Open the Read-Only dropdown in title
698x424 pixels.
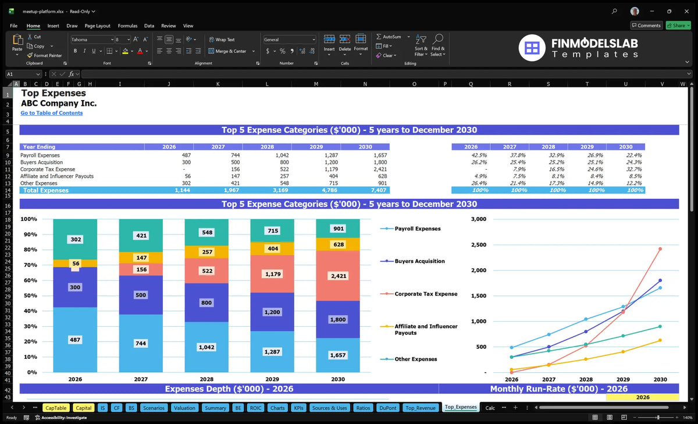coord(82,11)
